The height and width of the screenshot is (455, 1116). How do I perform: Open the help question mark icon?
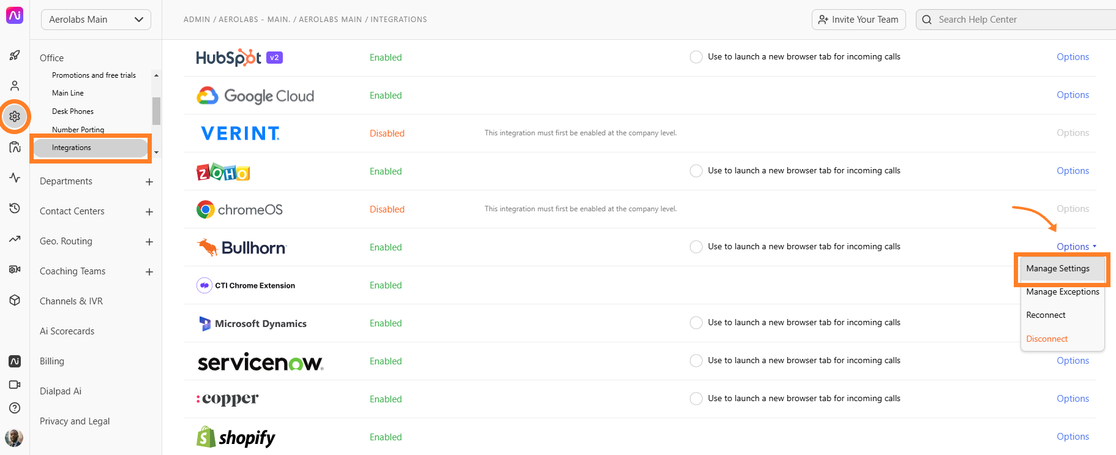(x=15, y=408)
